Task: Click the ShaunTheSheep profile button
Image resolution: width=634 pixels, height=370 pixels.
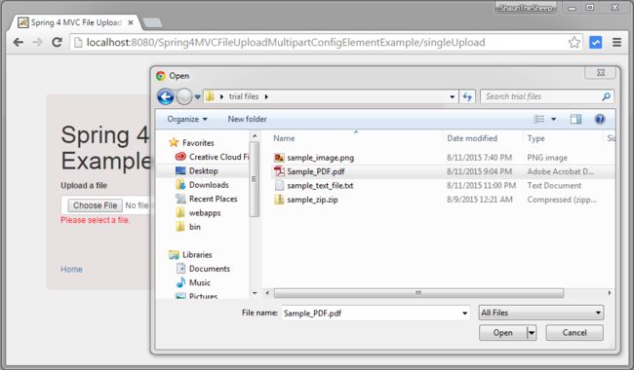Action: (x=525, y=8)
